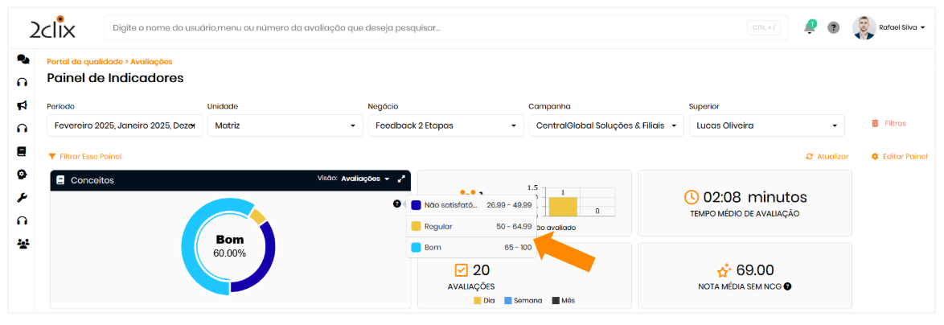Open the Visão Avaliações dropdown

[x=363, y=179]
